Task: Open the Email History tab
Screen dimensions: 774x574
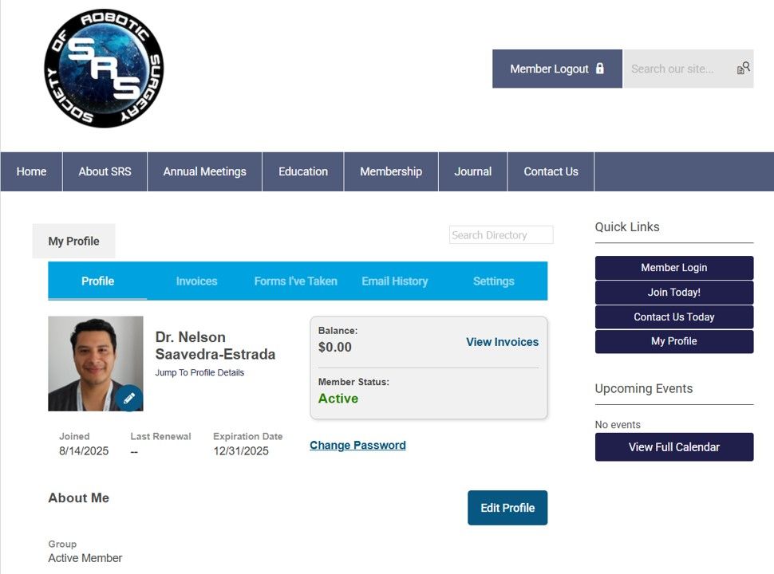Action: tap(394, 281)
